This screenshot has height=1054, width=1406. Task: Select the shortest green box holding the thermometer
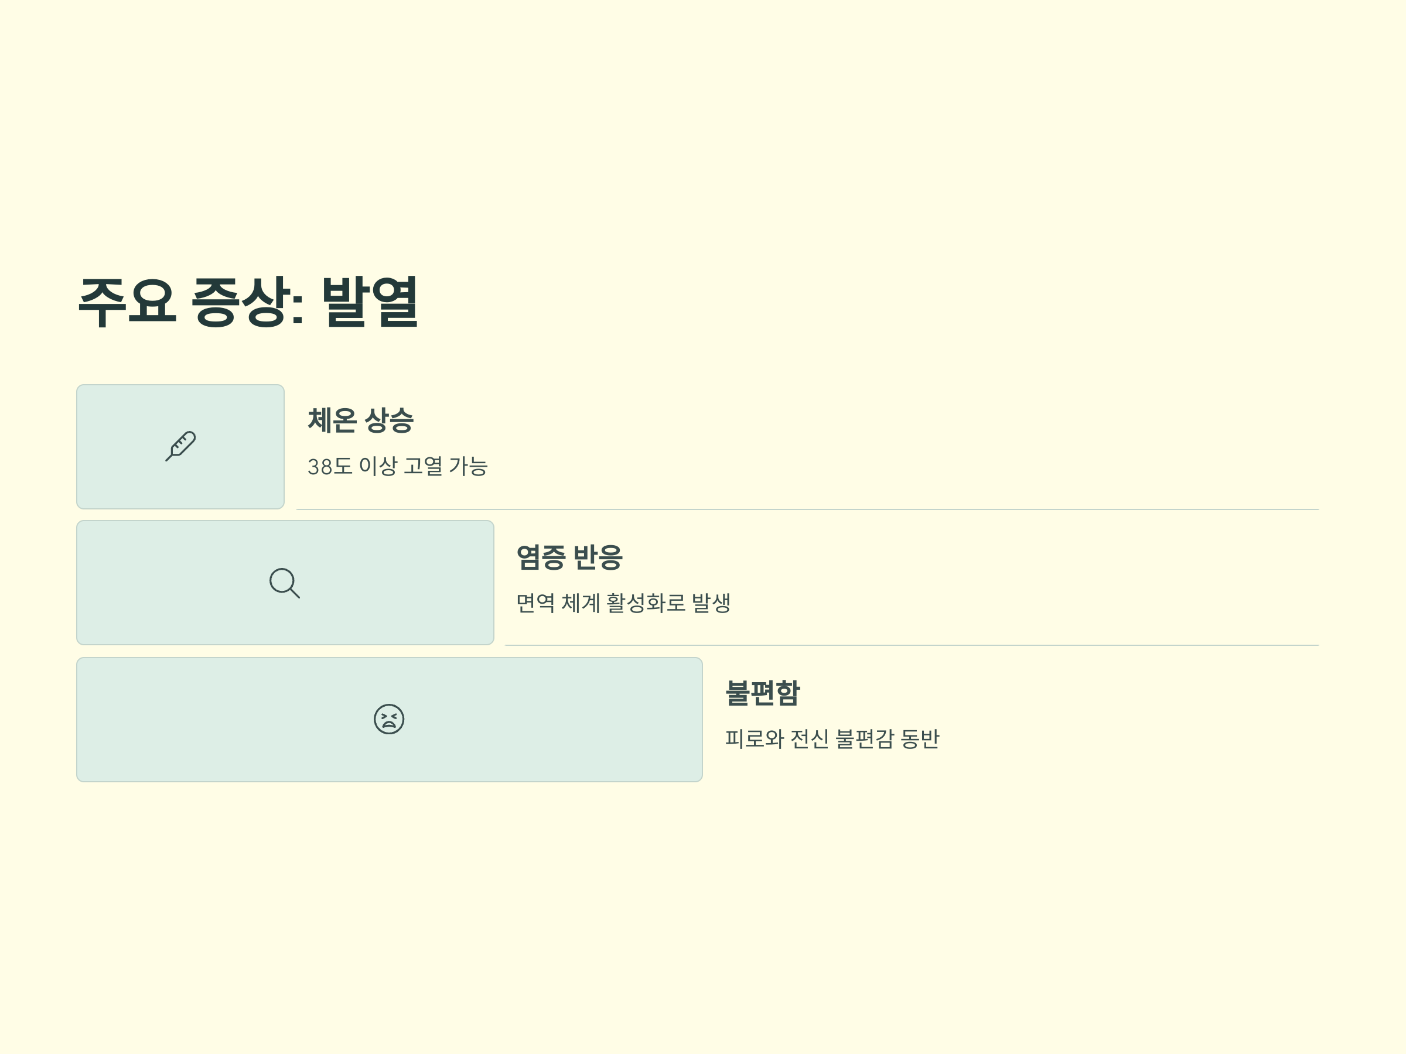(x=180, y=447)
